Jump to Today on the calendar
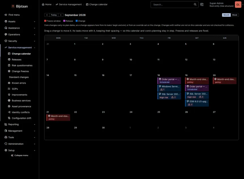Image resolution: width=244 pixels, height=179 pixels. click(54, 15)
